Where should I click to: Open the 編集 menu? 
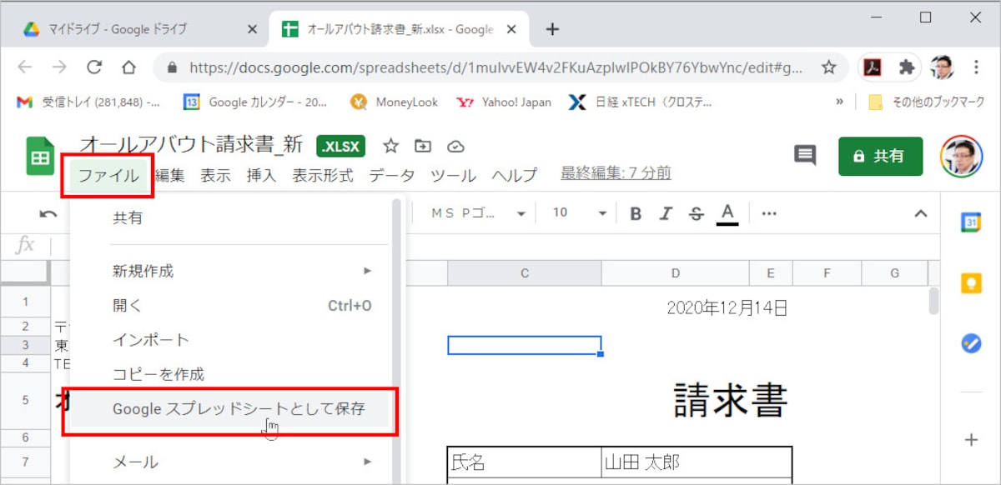coord(170,175)
